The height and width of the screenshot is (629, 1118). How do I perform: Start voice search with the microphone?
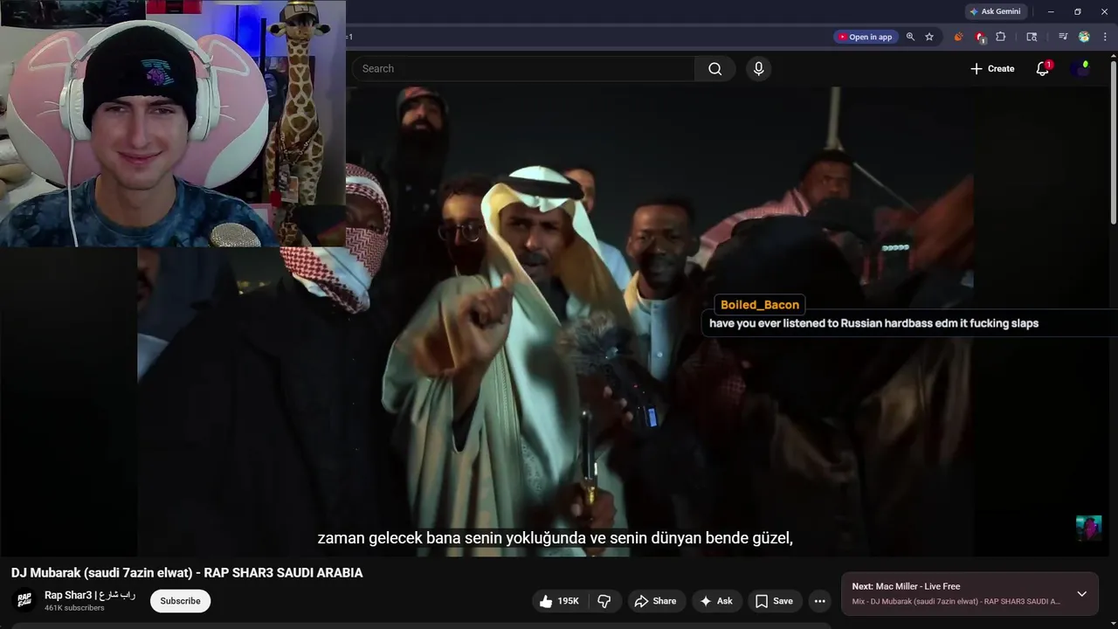pyautogui.click(x=758, y=69)
